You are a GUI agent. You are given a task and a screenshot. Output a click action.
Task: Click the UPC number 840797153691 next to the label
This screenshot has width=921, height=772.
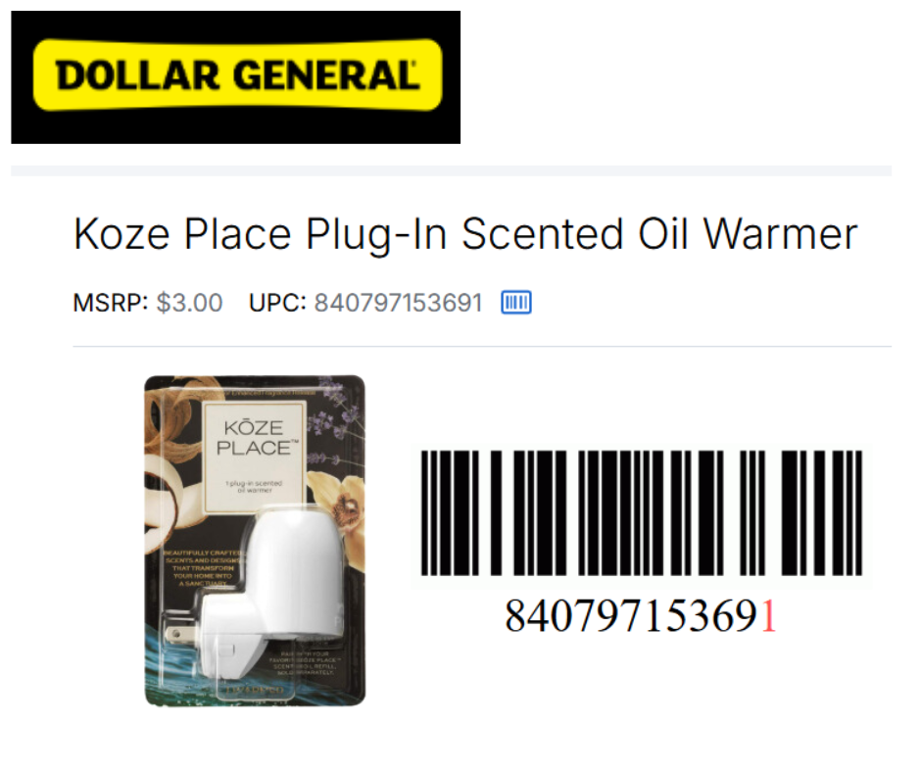click(398, 303)
